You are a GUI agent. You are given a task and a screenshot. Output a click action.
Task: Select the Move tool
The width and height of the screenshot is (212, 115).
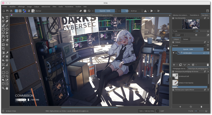click(x=7, y=45)
